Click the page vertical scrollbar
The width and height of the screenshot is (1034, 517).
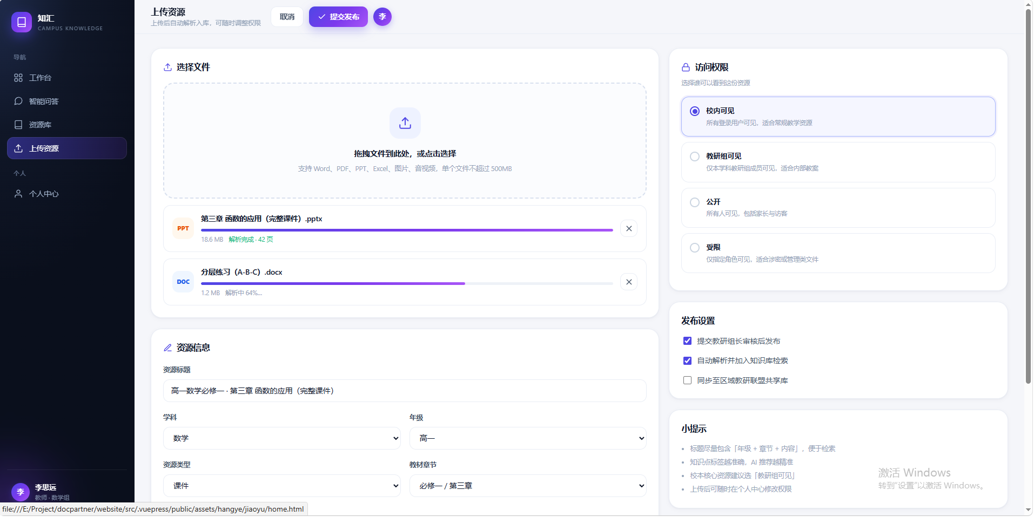(x=1028, y=196)
